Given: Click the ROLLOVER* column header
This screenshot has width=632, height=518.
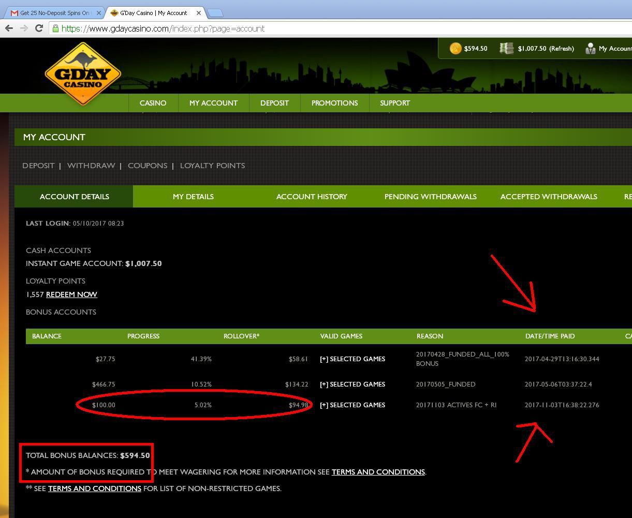Looking at the screenshot, I should pyautogui.click(x=241, y=336).
